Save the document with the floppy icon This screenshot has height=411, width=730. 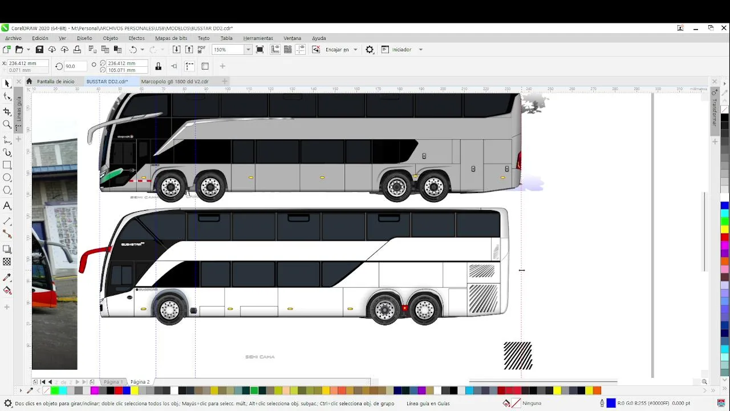coord(39,50)
